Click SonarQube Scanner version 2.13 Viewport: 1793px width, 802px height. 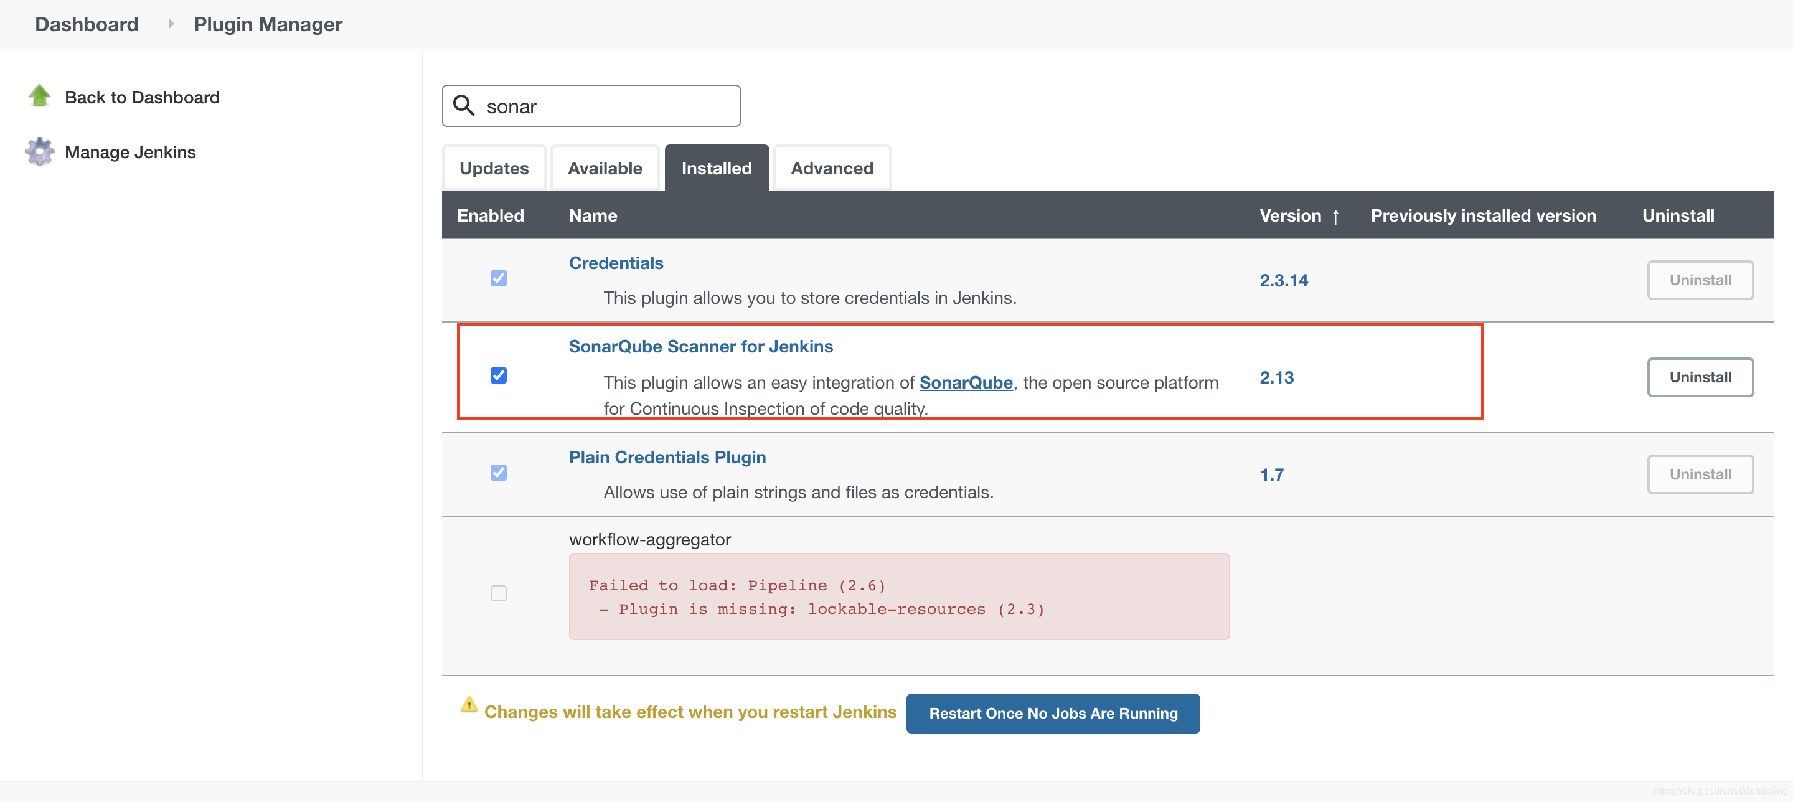click(1276, 378)
